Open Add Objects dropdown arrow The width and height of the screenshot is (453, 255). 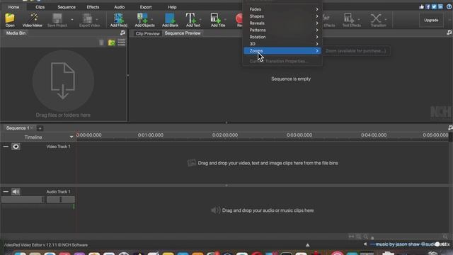(152, 20)
